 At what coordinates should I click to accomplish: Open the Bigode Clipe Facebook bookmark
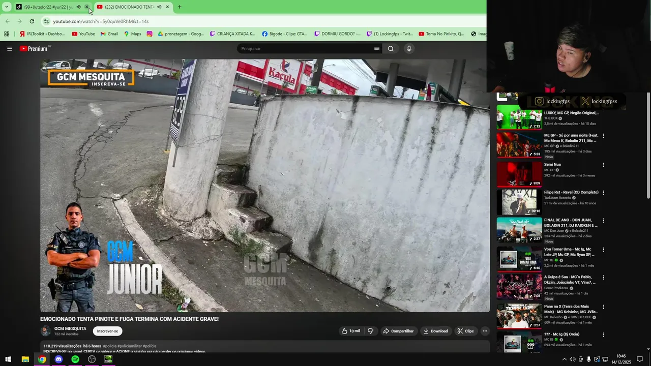[x=285, y=34]
